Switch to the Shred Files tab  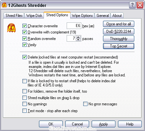click(14, 16)
